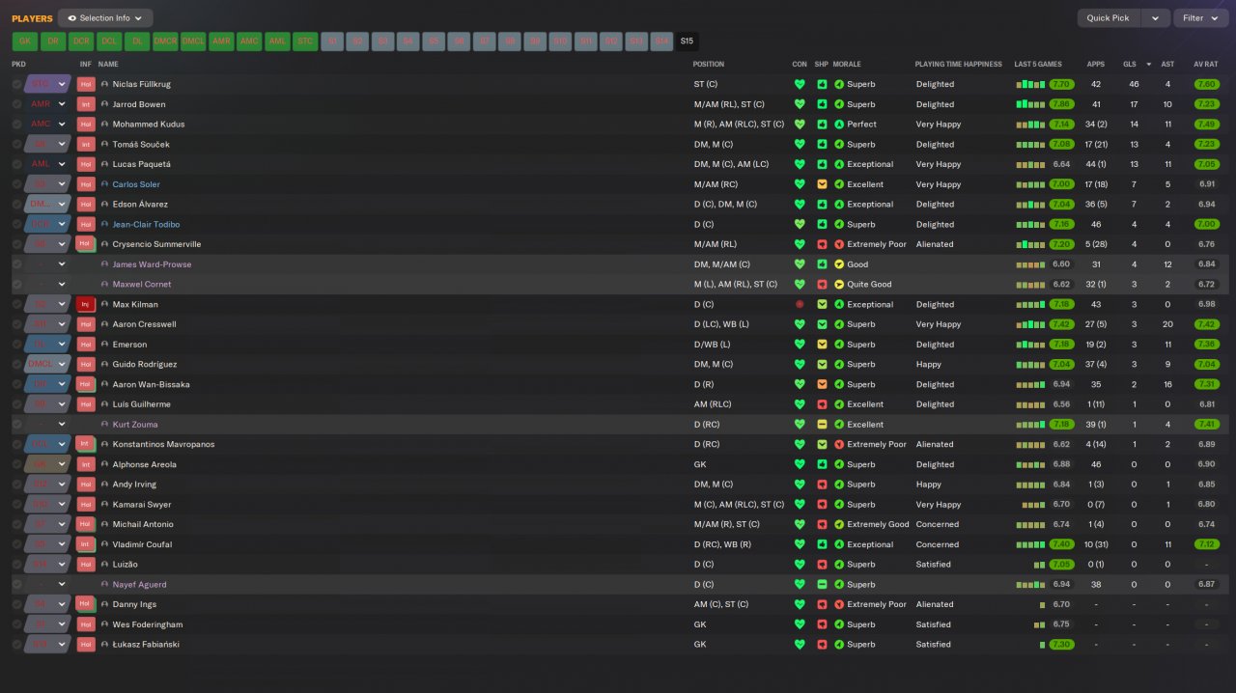Toggle the picked checkbox for Alphonse Areola
Viewport: 1236px width, 693px height.
tap(16, 464)
